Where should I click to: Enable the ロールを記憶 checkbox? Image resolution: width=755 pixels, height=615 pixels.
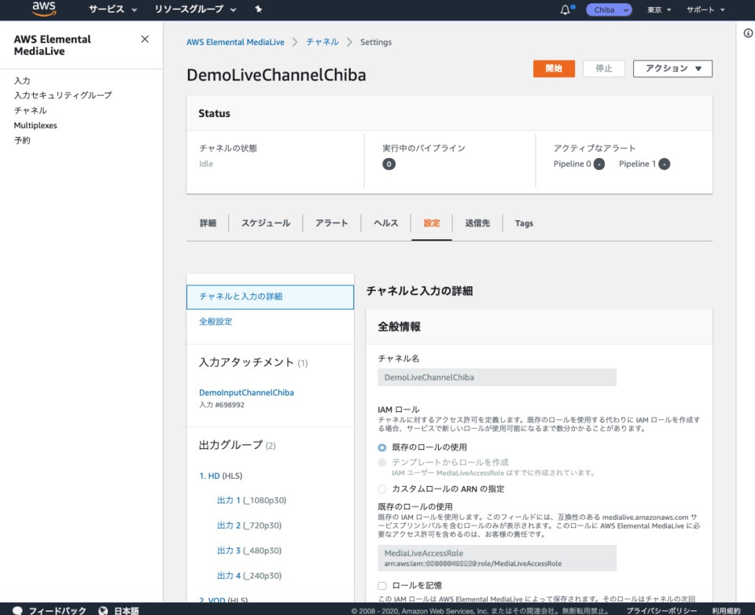tap(382, 586)
